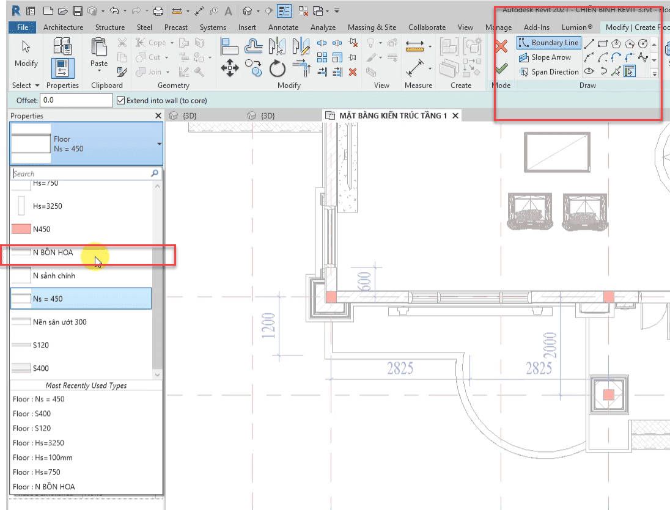Select the Start-End-Radius Arc tool
670x510 pixels.
pos(589,57)
